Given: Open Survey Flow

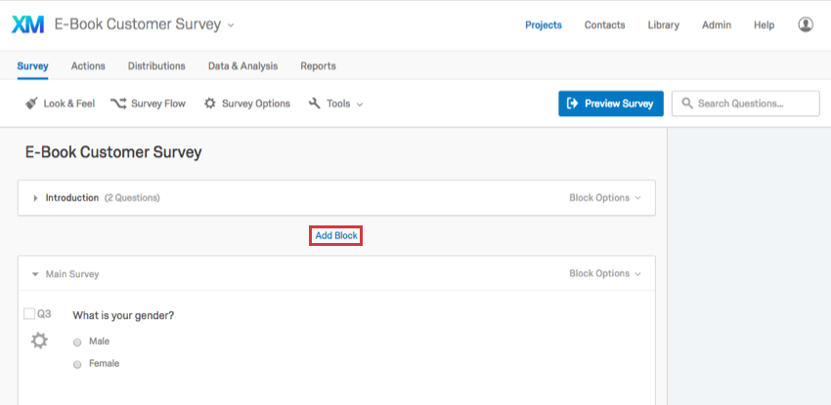Looking at the screenshot, I should coord(148,103).
